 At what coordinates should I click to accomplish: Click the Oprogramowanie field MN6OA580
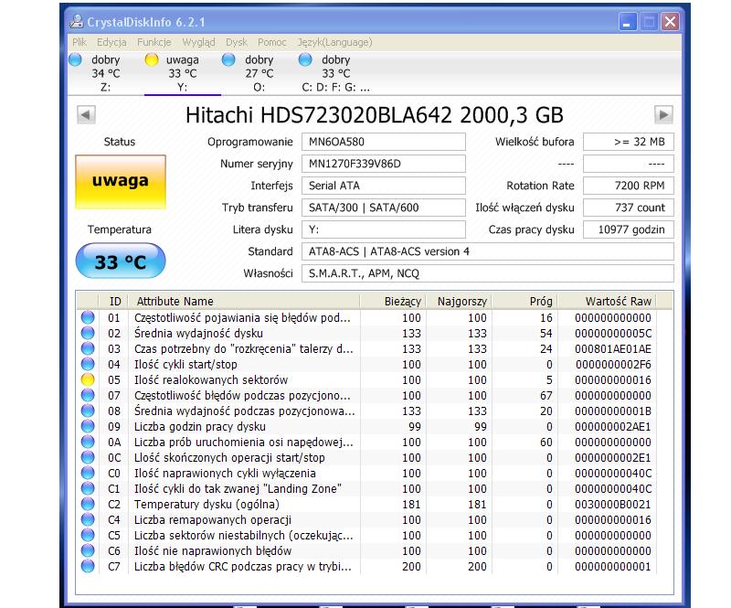click(x=383, y=142)
